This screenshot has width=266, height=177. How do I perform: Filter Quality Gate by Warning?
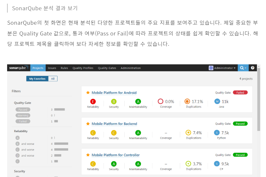[23, 116]
